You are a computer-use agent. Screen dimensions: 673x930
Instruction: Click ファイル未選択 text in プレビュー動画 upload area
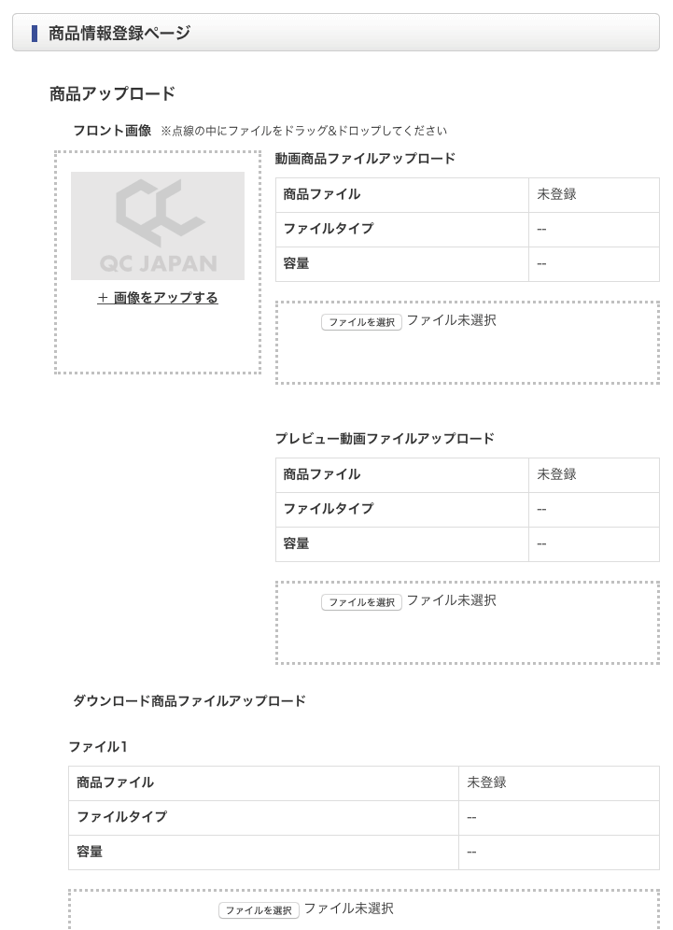[451, 600]
